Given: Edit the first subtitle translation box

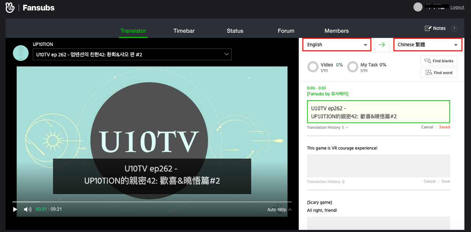Looking at the screenshot, I should click(379, 112).
